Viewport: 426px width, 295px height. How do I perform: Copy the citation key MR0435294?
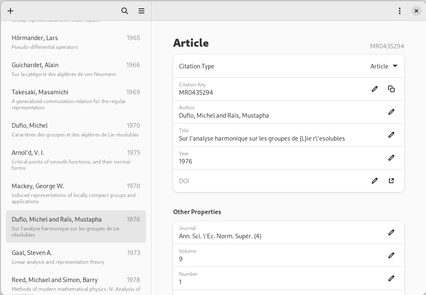click(x=391, y=89)
